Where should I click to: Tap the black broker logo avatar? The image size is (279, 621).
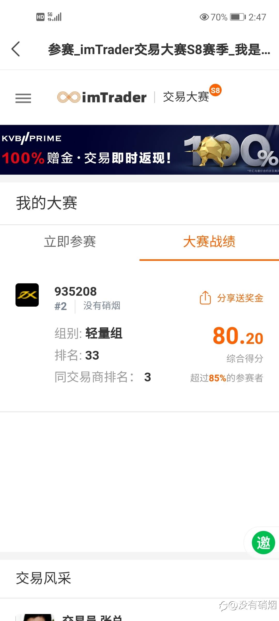tap(27, 295)
